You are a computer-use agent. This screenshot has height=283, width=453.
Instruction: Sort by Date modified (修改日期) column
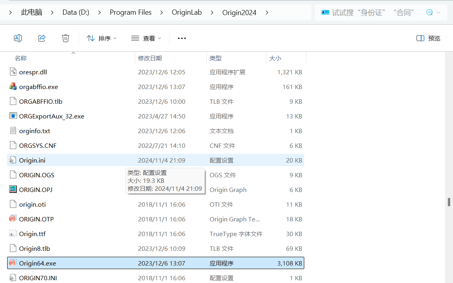pos(150,58)
